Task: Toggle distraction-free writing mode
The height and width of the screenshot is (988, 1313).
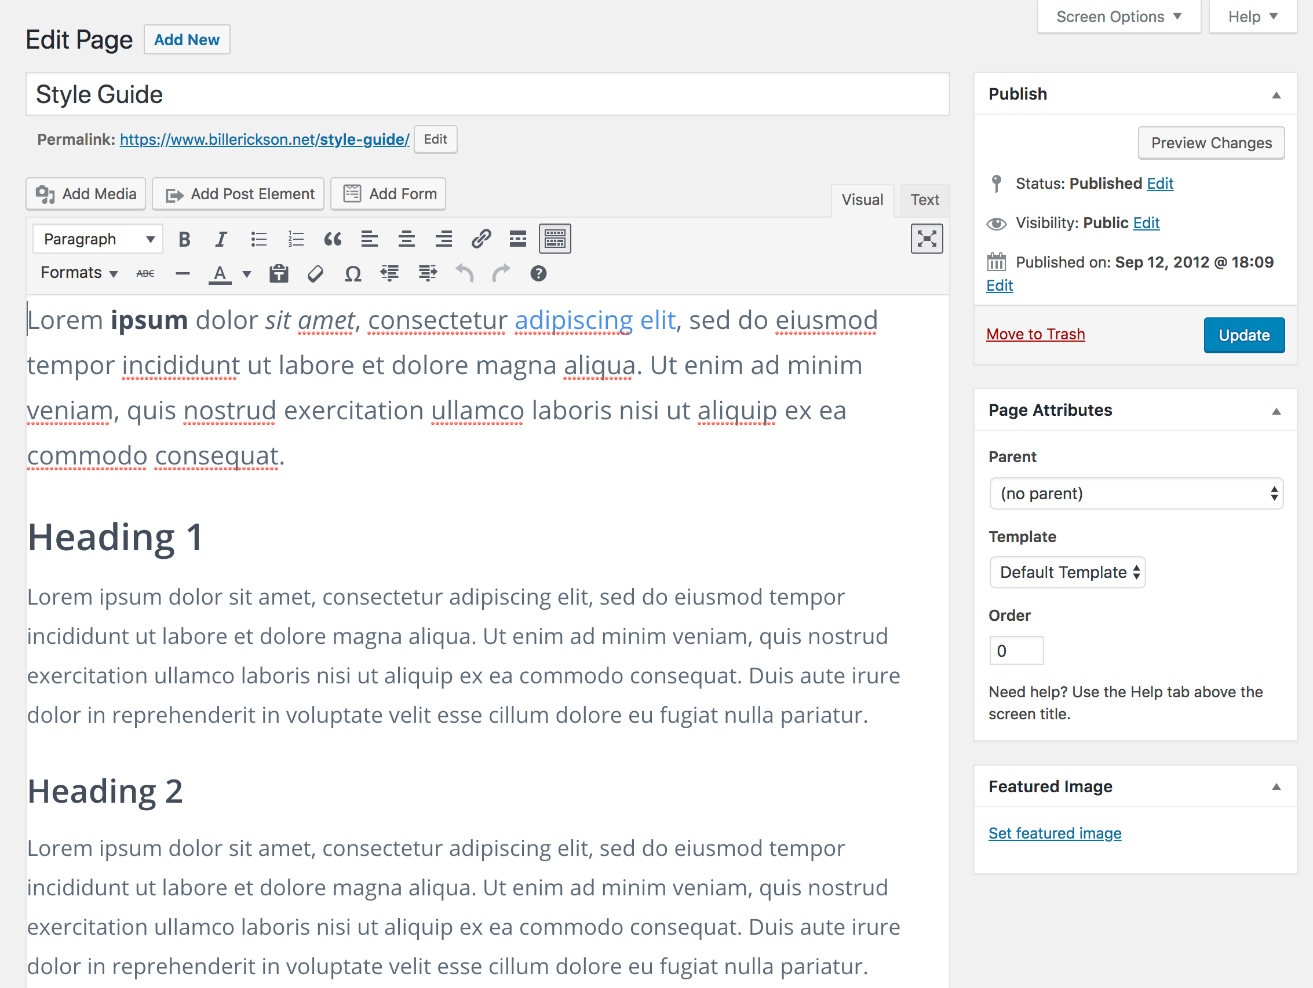Action: [x=926, y=239]
